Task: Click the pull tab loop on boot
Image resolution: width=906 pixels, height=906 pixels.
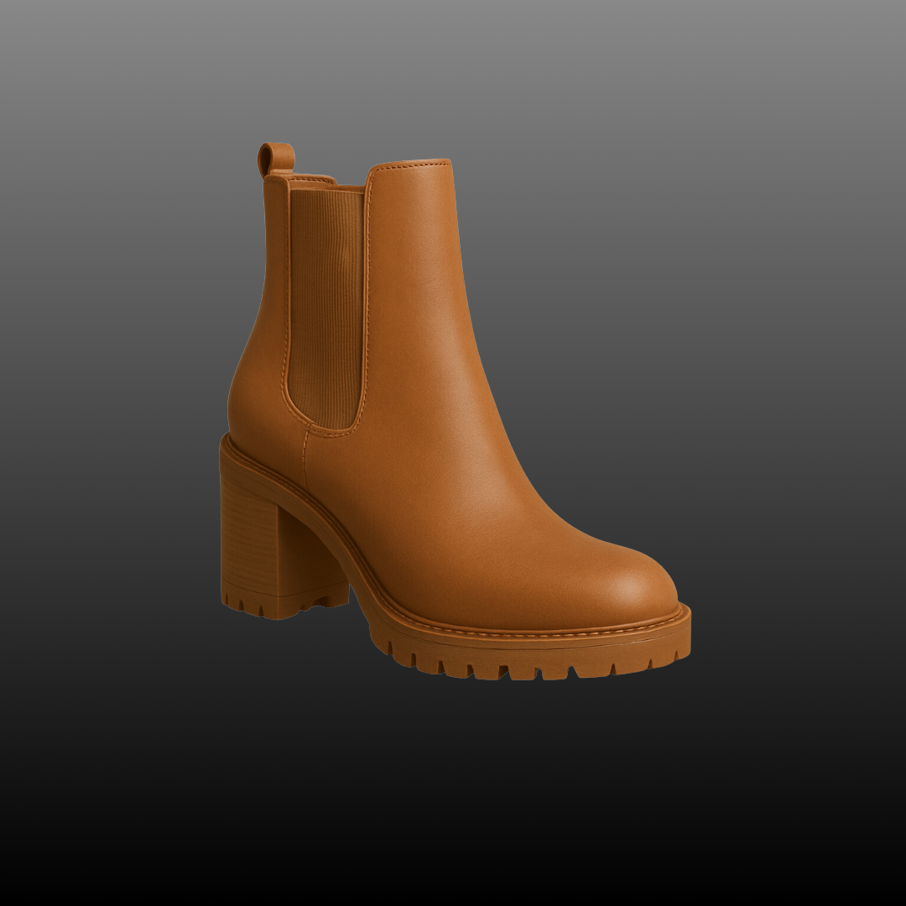Action: (275, 159)
